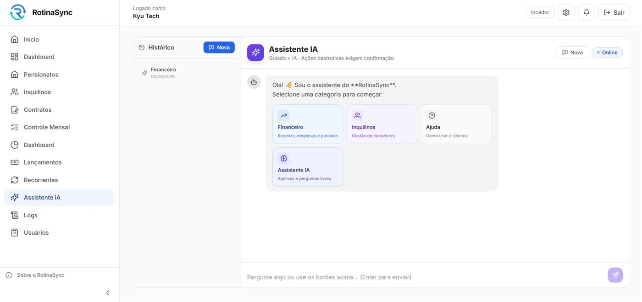Screen dimensions: 642x302
Task: Click the Pensionatos house icon
Action: pyautogui.click(x=15, y=75)
